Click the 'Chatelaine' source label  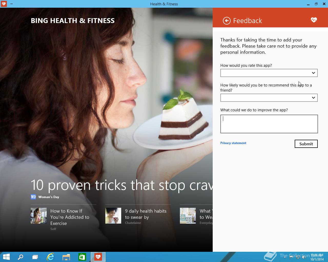tap(133, 223)
